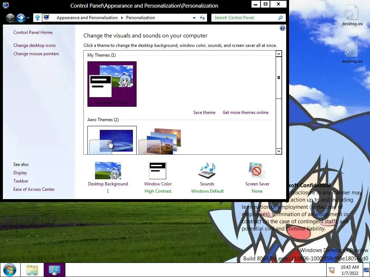The height and width of the screenshot is (277, 370).
Task: Open Change mouse pointers
Action: click(x=36, y=54)
